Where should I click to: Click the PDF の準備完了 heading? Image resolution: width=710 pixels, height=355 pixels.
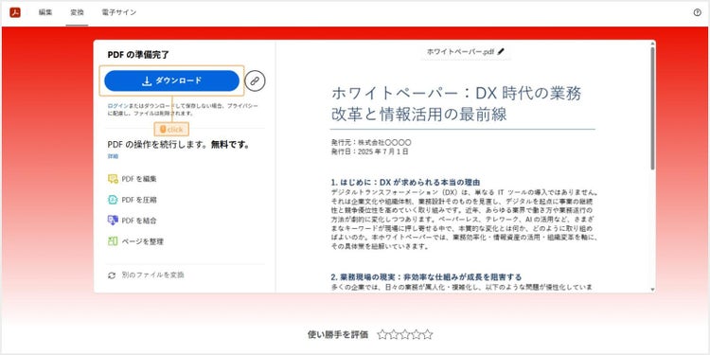(138, 55)
